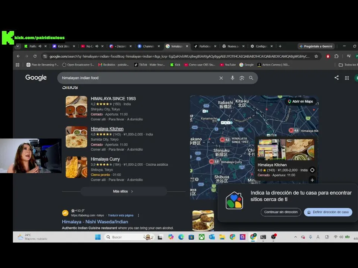Screen dimensions: 358x268
Task: Clear the Google search box text
Action: point(221,78)
